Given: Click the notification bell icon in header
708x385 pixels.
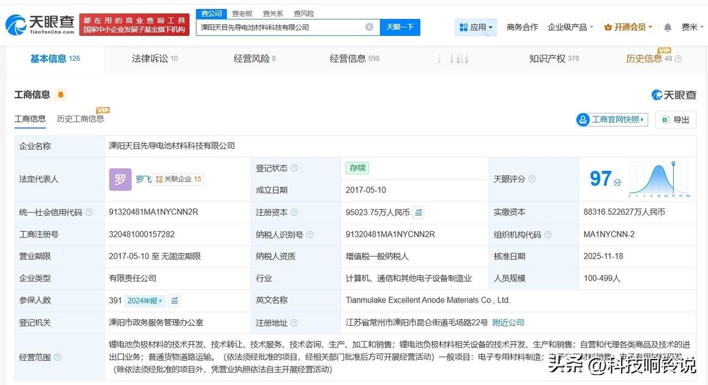Looking at the screenshot, I should (668, 27).
